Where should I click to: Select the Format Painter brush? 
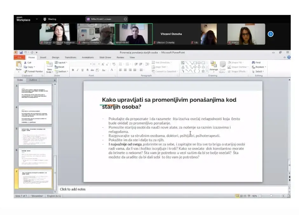(33, 72)
